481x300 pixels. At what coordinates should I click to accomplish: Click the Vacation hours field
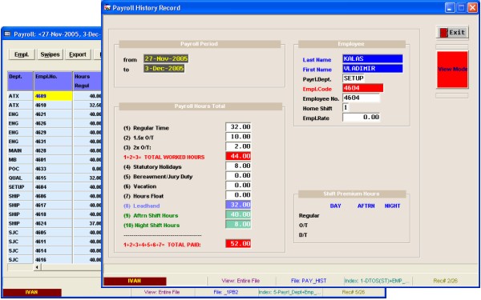tap(238, 186)
